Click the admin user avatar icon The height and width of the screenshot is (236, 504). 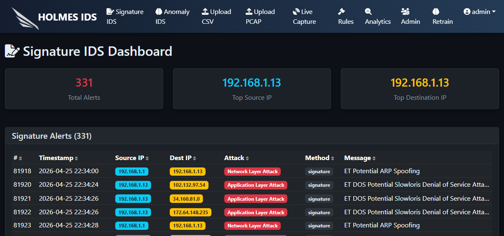click(467, 12)
